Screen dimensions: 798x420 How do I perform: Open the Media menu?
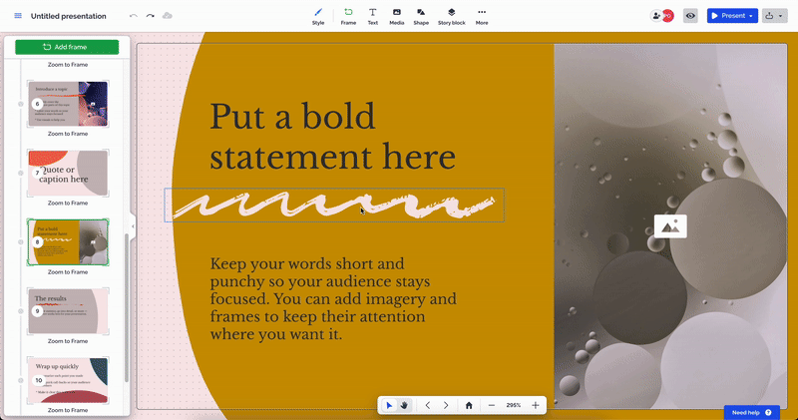coord(397,15)
